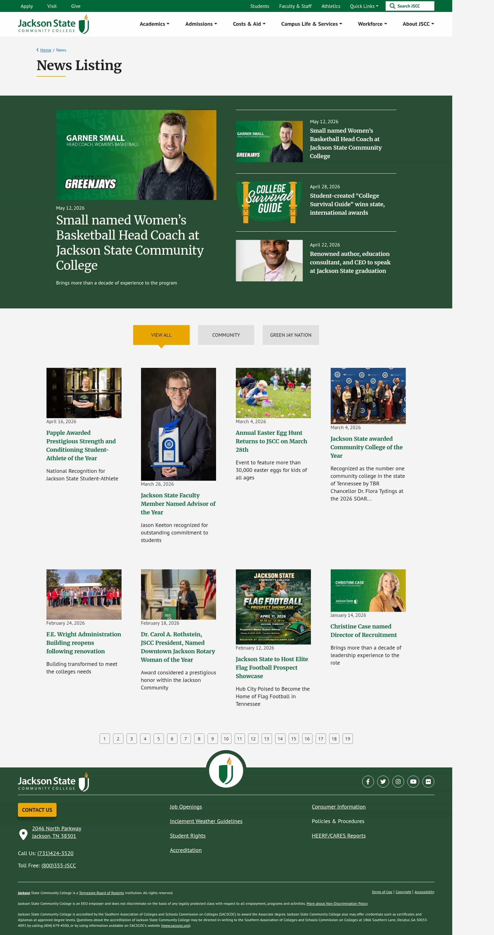The image size is (494, 935).
Task: Open Christine Case Director of Recruitment article
Action: pyautogui.click(x=364, y=630)
